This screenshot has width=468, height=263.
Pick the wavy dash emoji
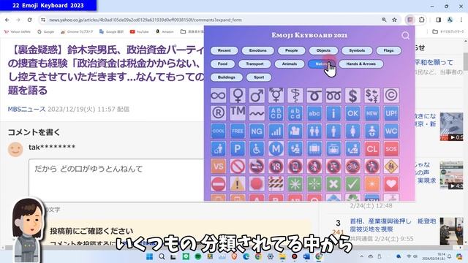point(257,113)
